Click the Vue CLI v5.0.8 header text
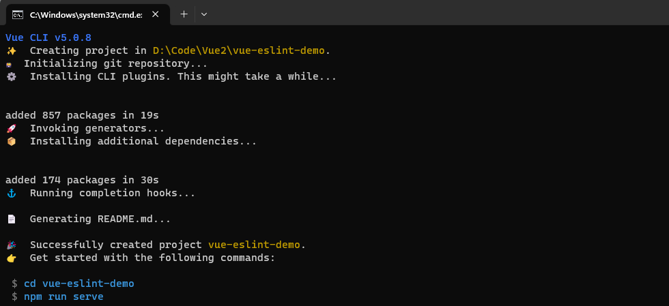669x306 pixels. [x=48, y=37]
